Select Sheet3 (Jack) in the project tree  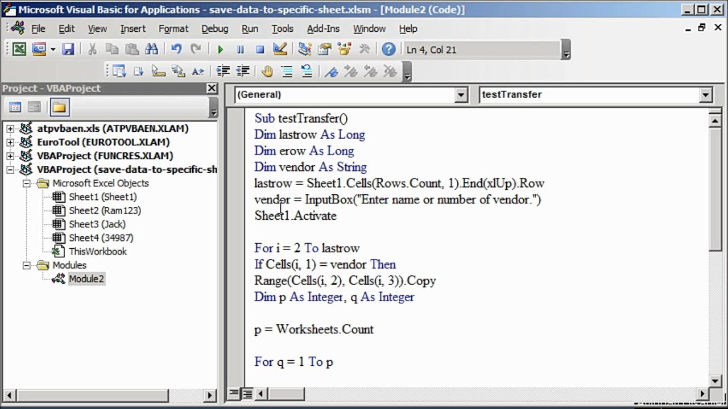click(x=97, y=224)
